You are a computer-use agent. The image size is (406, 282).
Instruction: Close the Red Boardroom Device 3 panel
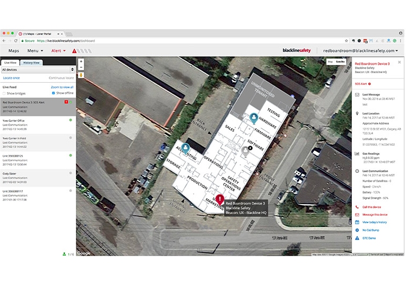(x=399, y=62)
